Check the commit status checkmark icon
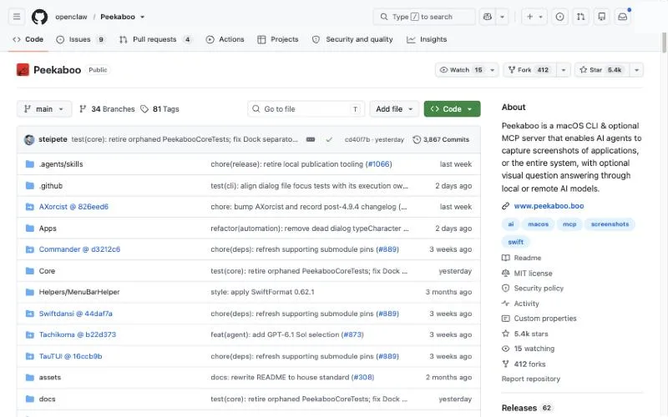Screen dimensions: 668x417 click(x=329, y=139)
